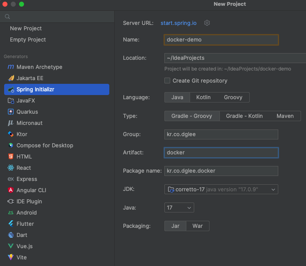Click the Name field docker-demo
The height and width of the screenshot is (266, 306).
tap(221, 40)
